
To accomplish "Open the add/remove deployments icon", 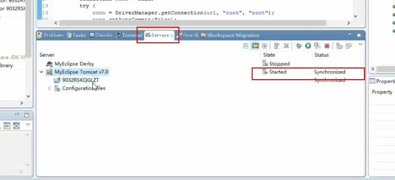I will (349, 46).
